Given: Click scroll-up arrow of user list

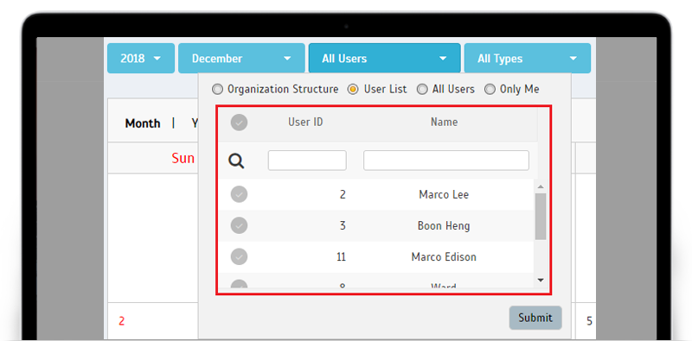Looking at the screenshot, I should 541,186.
